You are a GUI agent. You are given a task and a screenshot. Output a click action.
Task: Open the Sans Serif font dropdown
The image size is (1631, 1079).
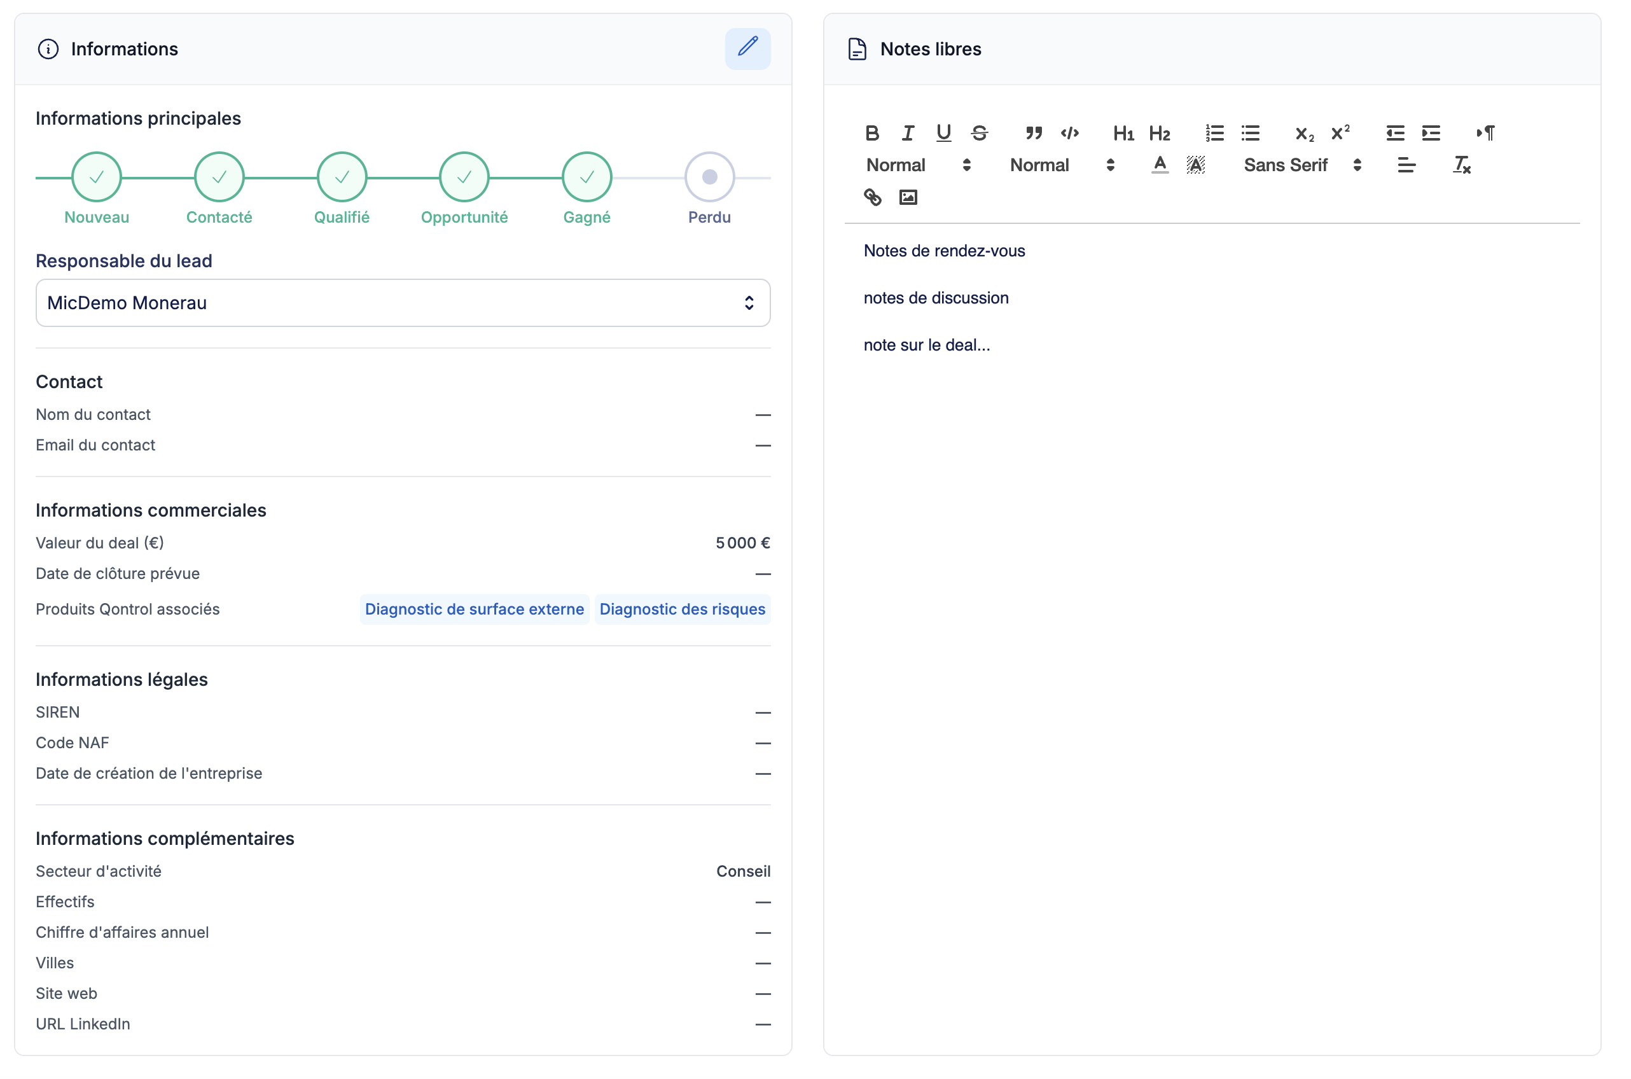pos(1301,165)
